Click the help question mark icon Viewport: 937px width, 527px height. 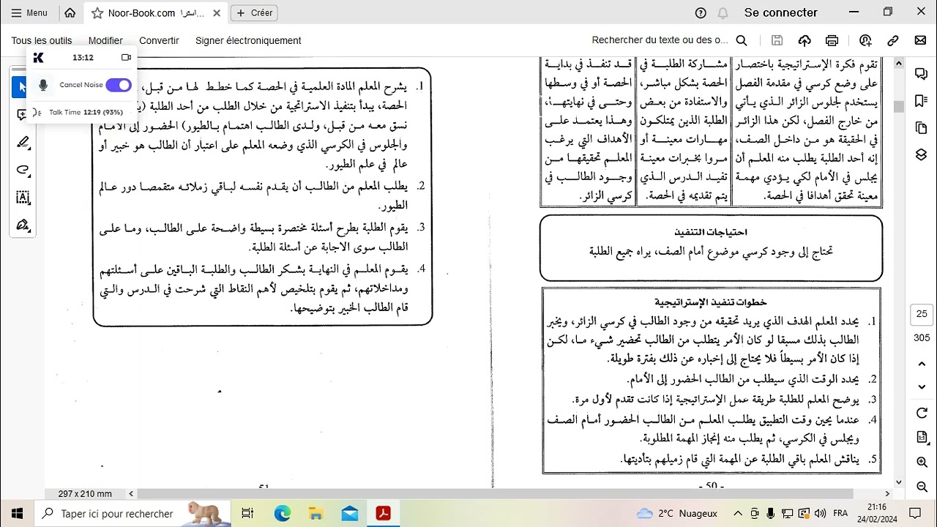(701, 12)
